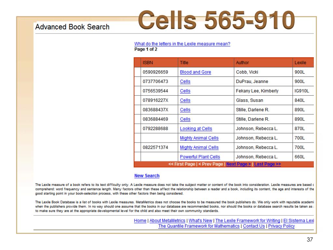Click the disabled First Page pager text
This screenshot has width=333, height=250.
(x=182, y=164)
